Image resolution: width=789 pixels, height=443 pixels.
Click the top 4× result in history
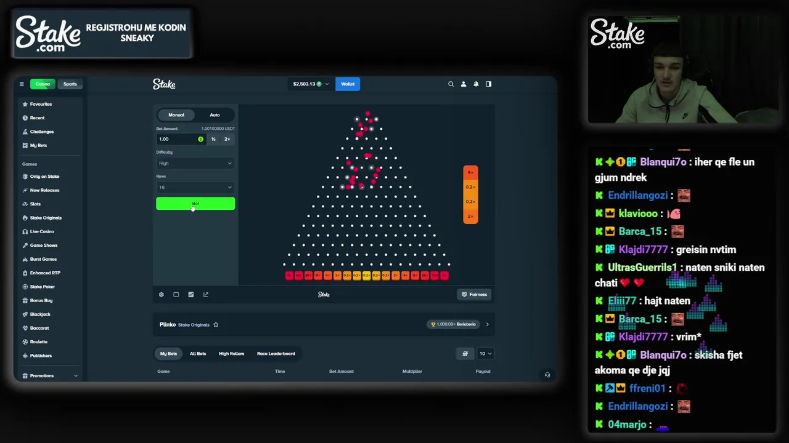(470, 172)
